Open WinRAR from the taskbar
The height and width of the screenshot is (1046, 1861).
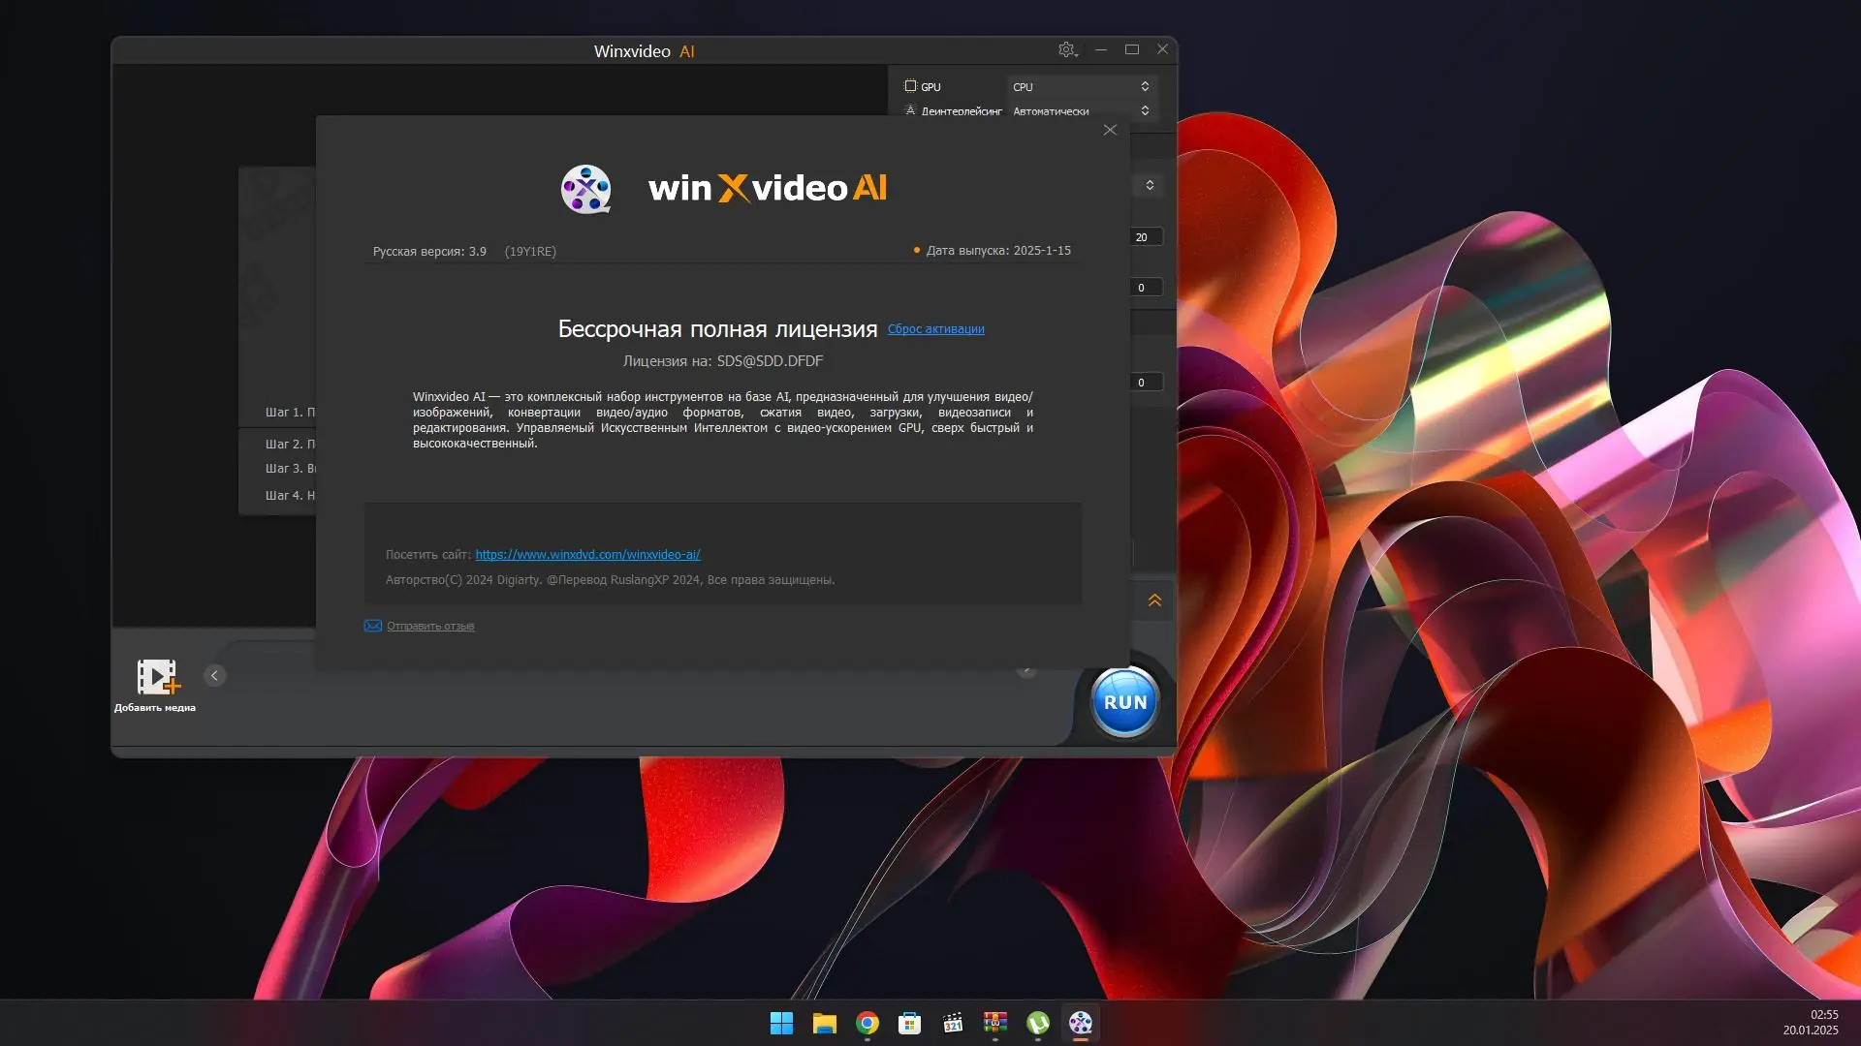[x=995, y=1023]
